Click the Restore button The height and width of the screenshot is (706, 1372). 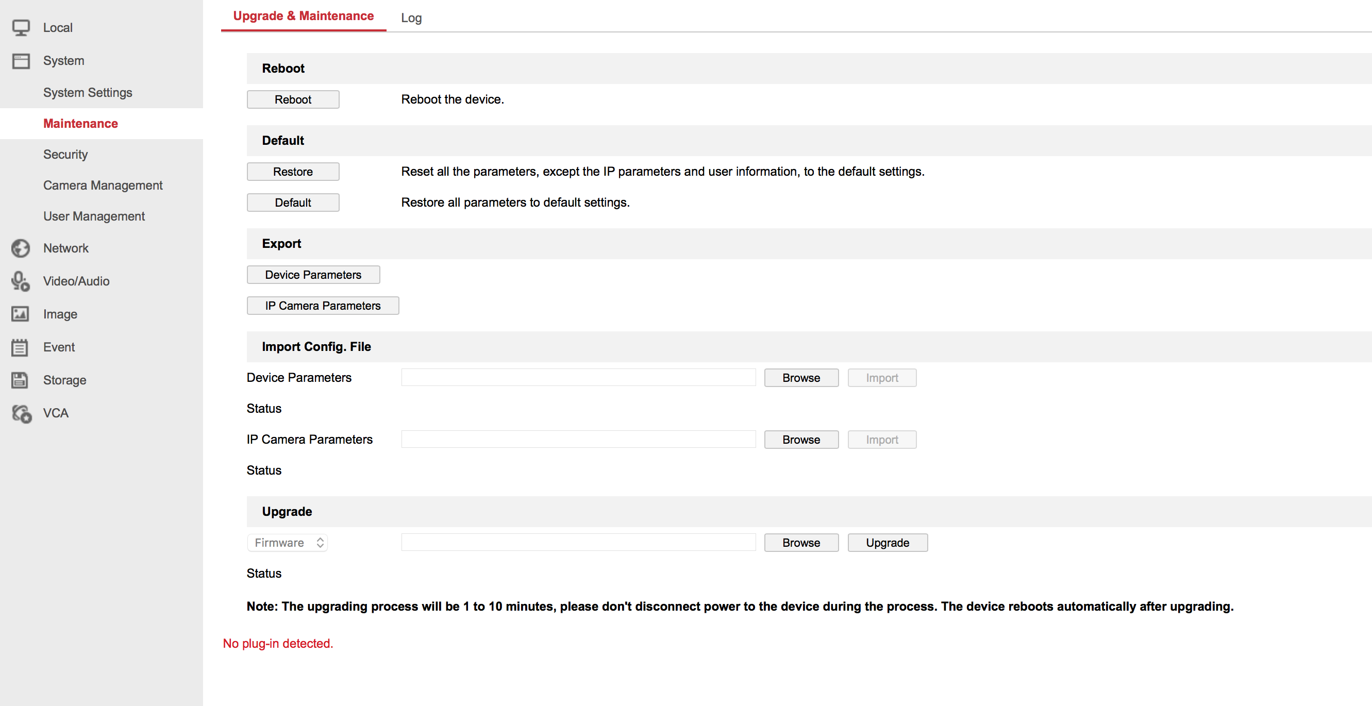pos(293,172)
